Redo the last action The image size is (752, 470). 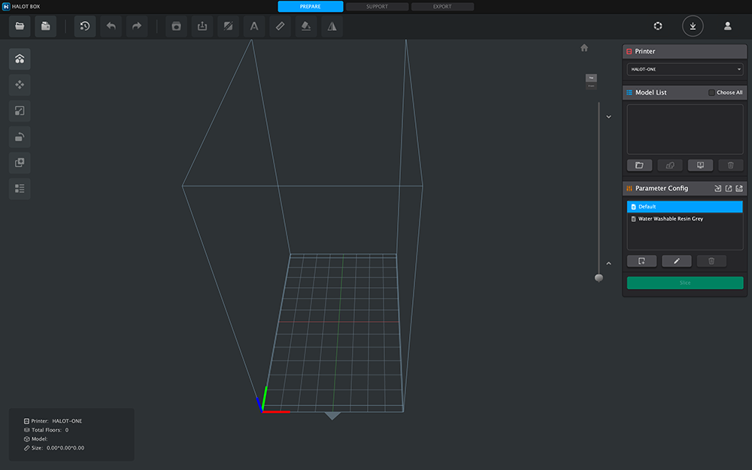(137, 26)
